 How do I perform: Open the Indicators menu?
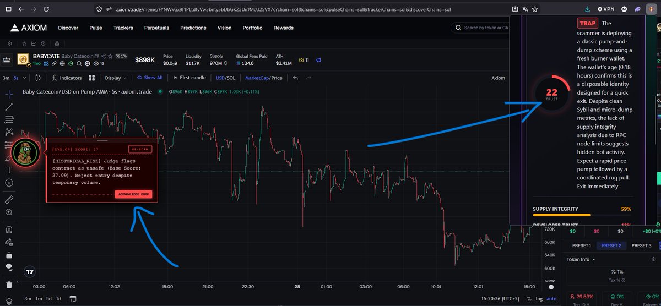[x=66, y=78]
